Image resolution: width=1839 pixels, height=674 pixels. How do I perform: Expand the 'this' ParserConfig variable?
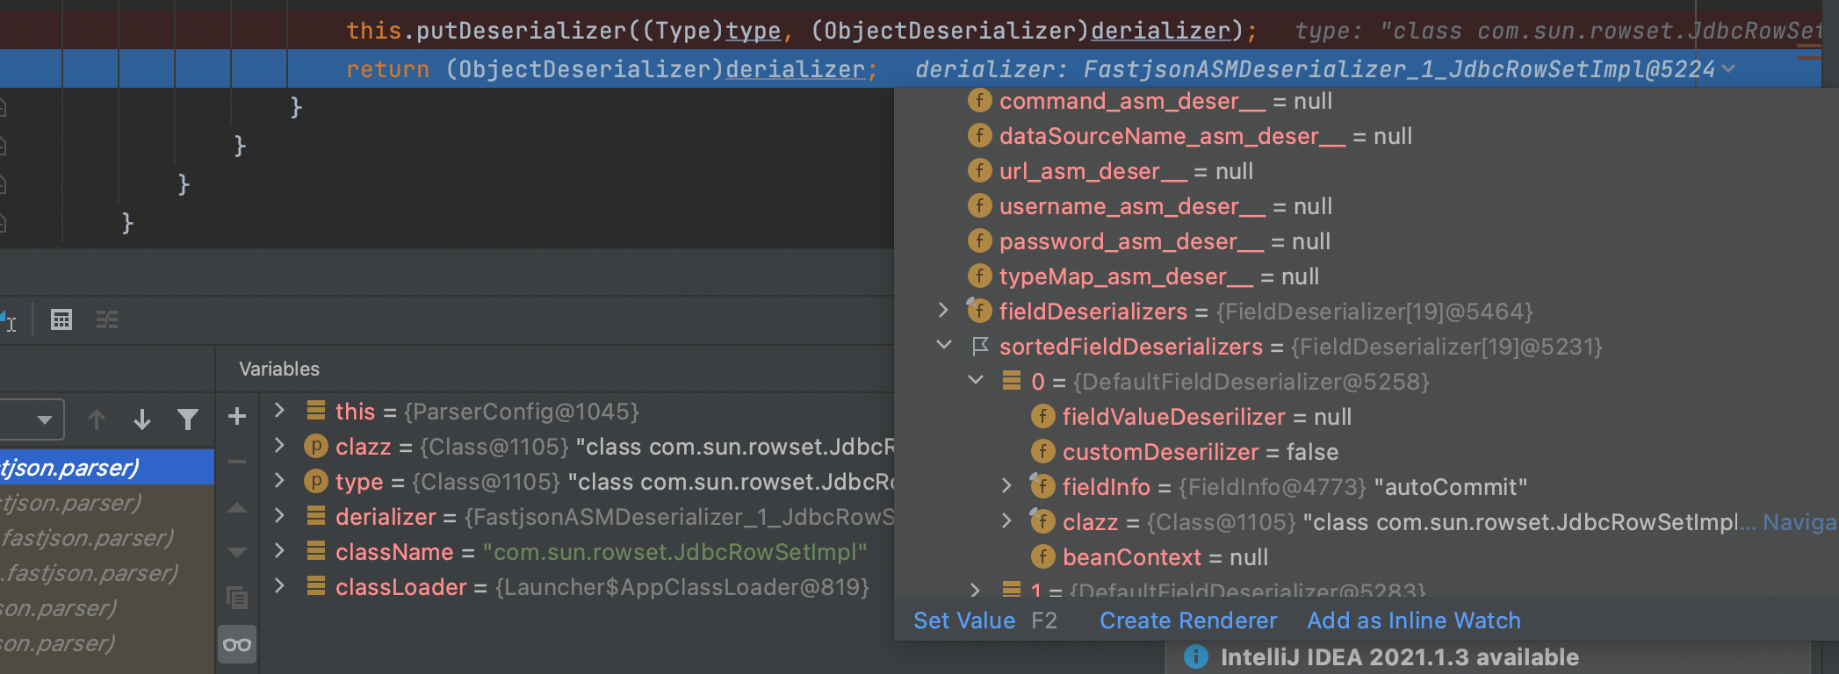point(279,410)
